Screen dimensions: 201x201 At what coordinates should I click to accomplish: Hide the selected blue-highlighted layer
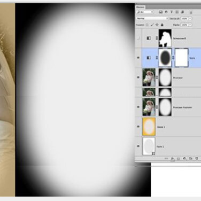(138, 58)
